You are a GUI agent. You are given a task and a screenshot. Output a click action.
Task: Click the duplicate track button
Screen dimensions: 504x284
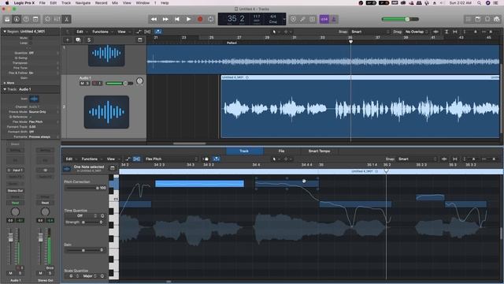[78, 40]
